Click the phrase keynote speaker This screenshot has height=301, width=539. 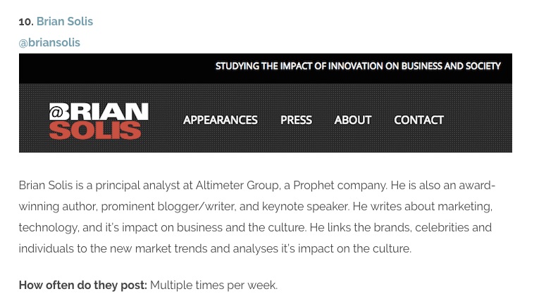(x=305, y=206)
